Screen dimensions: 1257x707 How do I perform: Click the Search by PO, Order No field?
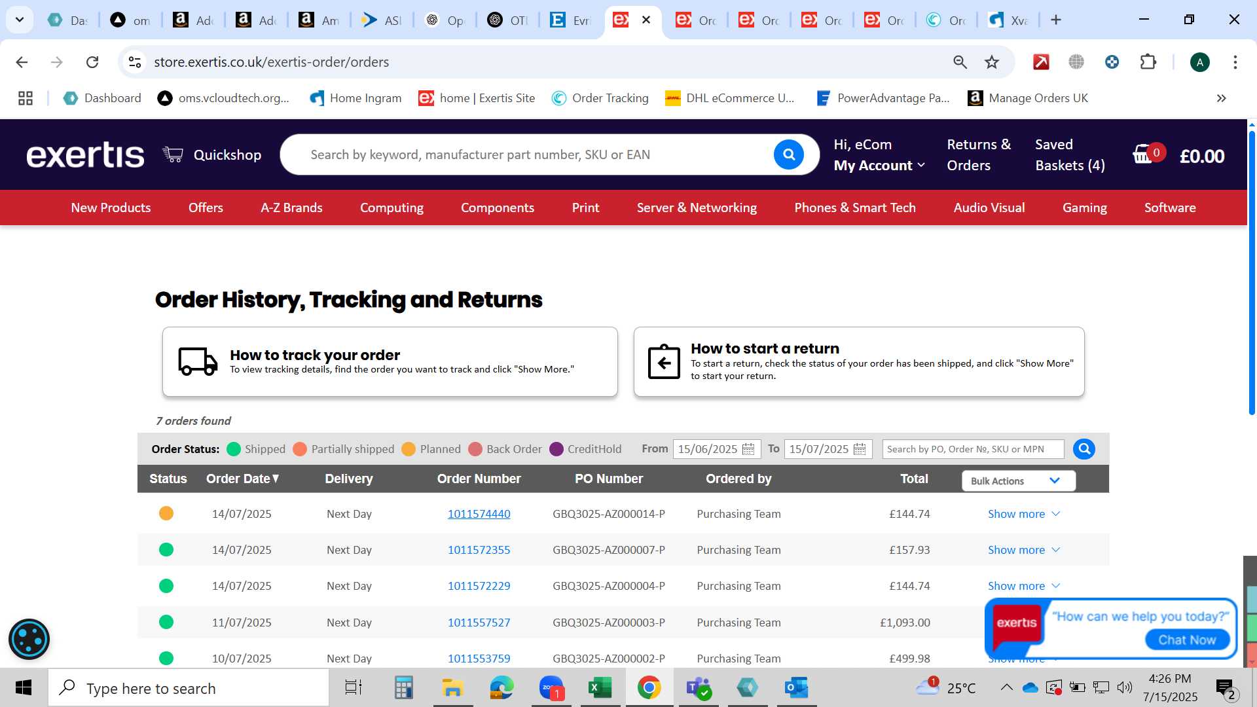tap(973, 449)
